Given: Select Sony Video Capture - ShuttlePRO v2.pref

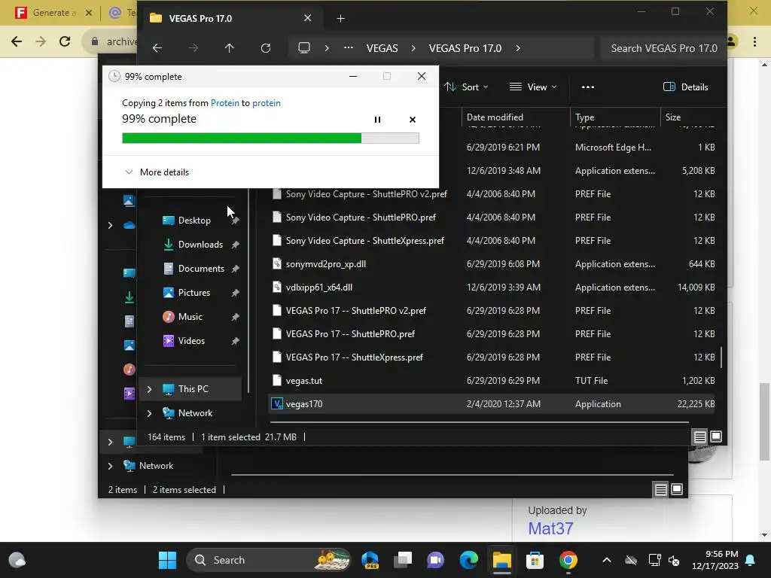Looking at the screenshot, I should tap(492, 193).
